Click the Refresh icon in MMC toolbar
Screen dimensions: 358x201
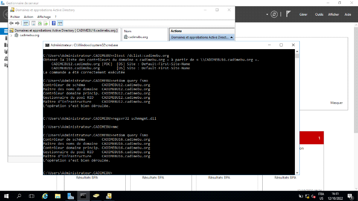(39, 23)
